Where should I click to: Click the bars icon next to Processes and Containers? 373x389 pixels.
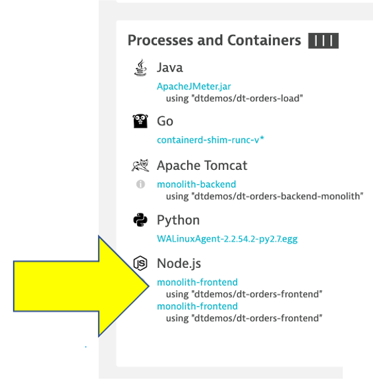pyautogui.click(x=324, y=41)
